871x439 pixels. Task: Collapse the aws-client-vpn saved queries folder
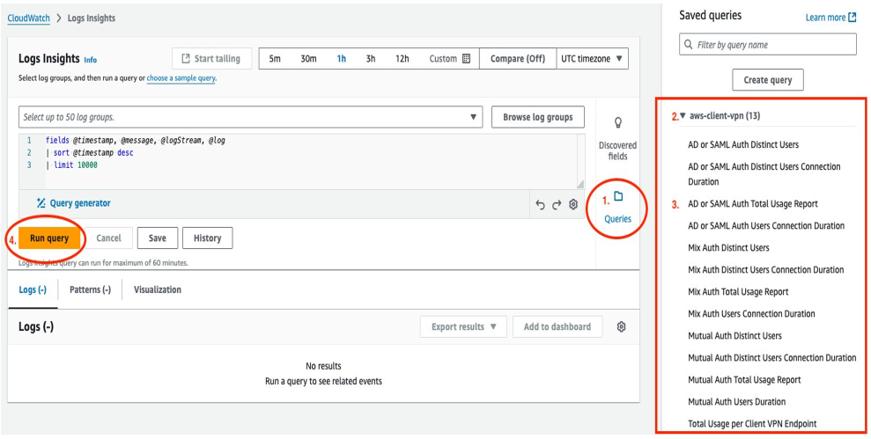point(683,117)
